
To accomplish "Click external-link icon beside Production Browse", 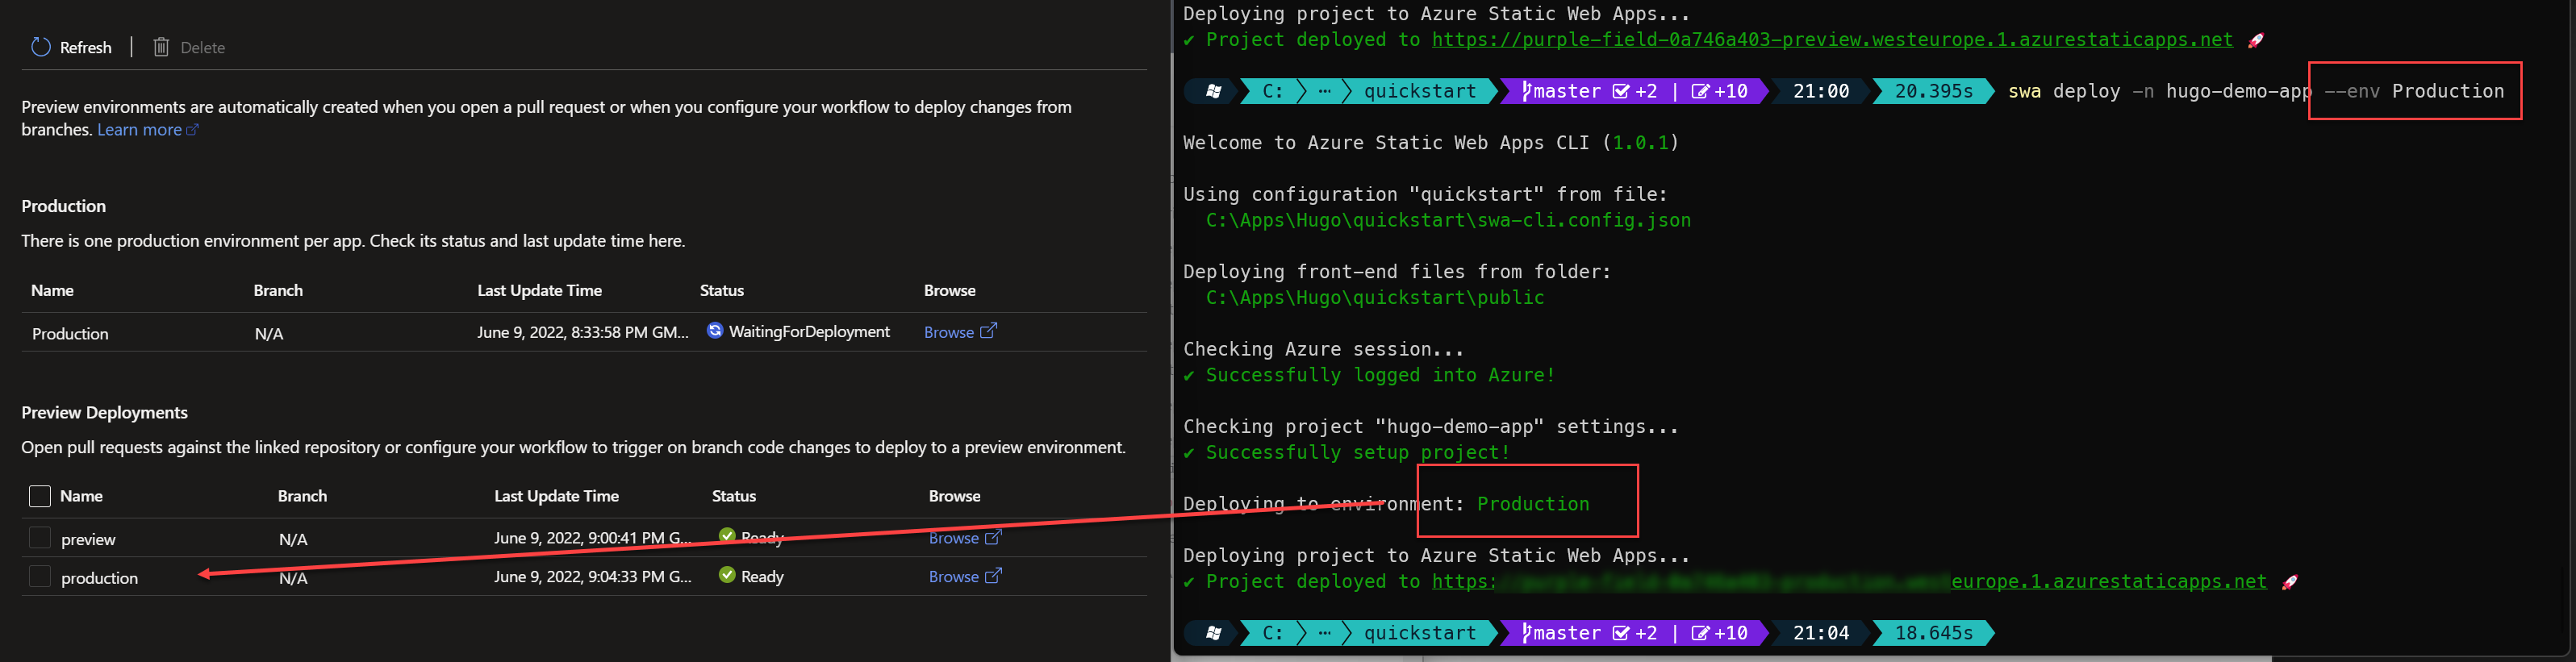I will point(988,331).
